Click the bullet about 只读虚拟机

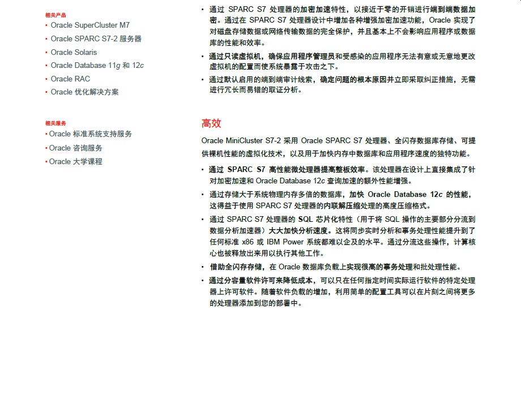click(341, 61)
